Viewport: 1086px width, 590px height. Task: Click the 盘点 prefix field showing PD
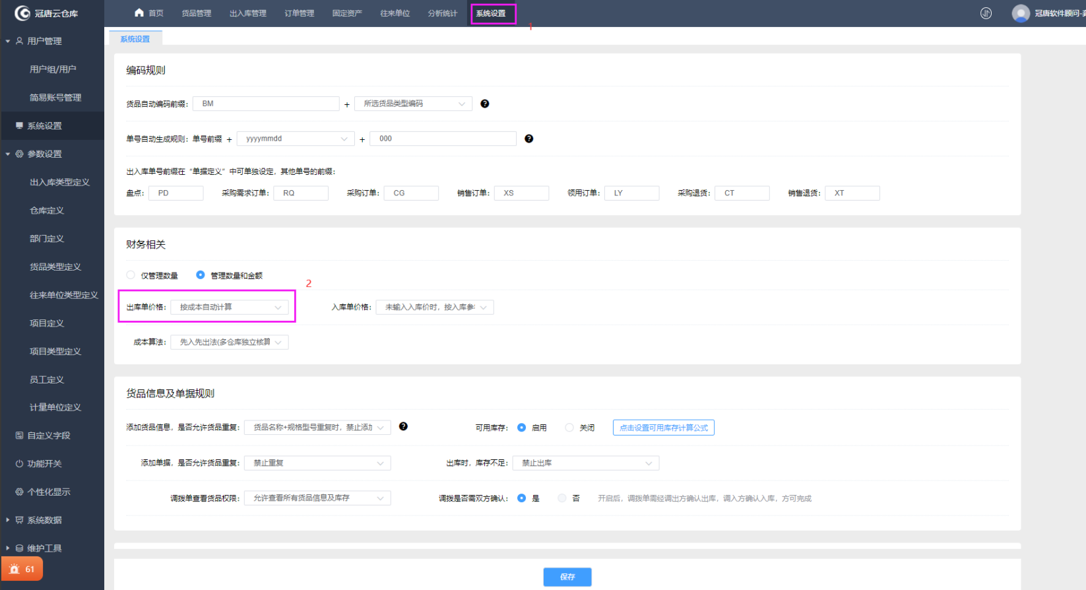coord(176,193)
